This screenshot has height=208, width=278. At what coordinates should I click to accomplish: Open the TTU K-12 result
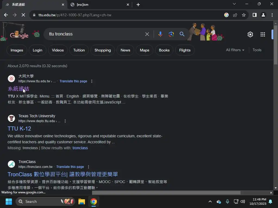(x=19, y=129)
